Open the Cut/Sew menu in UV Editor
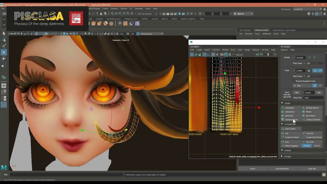327x184 pixels. point(216,50)
